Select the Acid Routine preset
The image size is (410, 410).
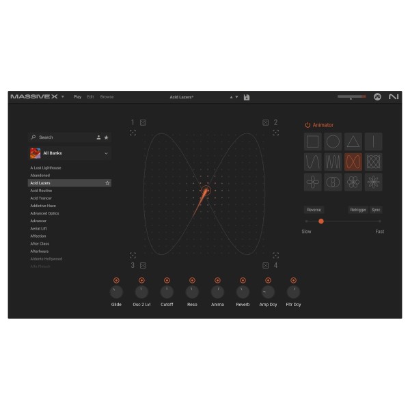[x=41, y=191]
